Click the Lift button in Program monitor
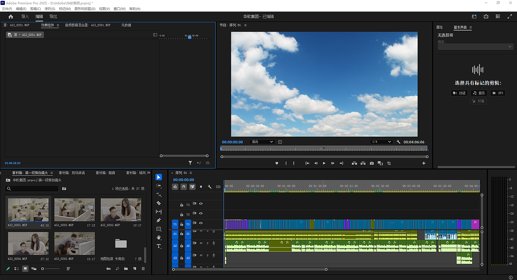This screenshot has width=517, height=280. [354, 163]
